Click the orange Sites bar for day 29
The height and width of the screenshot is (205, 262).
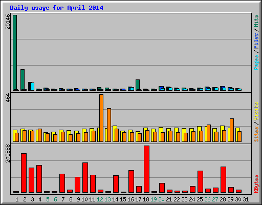[232, 130]
